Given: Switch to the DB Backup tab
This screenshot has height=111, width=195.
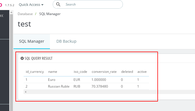Looking at the screenshot, I should (66, 41).
